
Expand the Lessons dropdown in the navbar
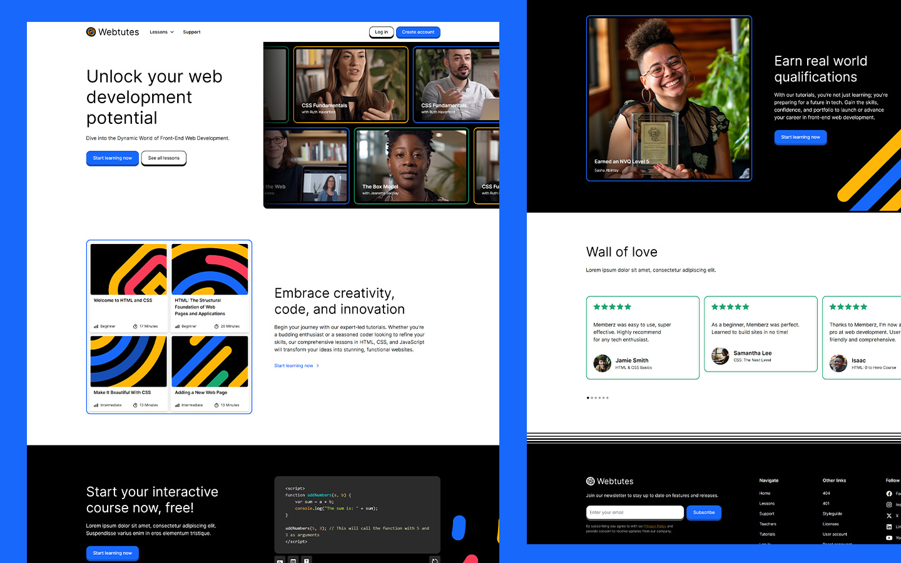pos(161,32)
